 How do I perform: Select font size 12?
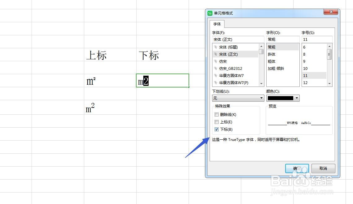pos(314,83)
